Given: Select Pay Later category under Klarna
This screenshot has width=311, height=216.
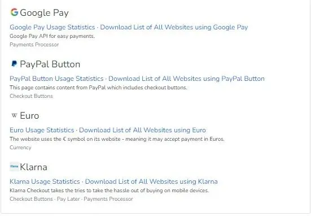Looking at the screenshot, I should (68, 199).
